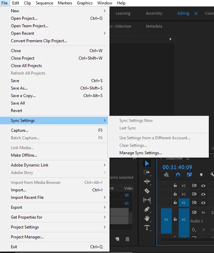Toggle lock on V3 track

tap(175, 186)
